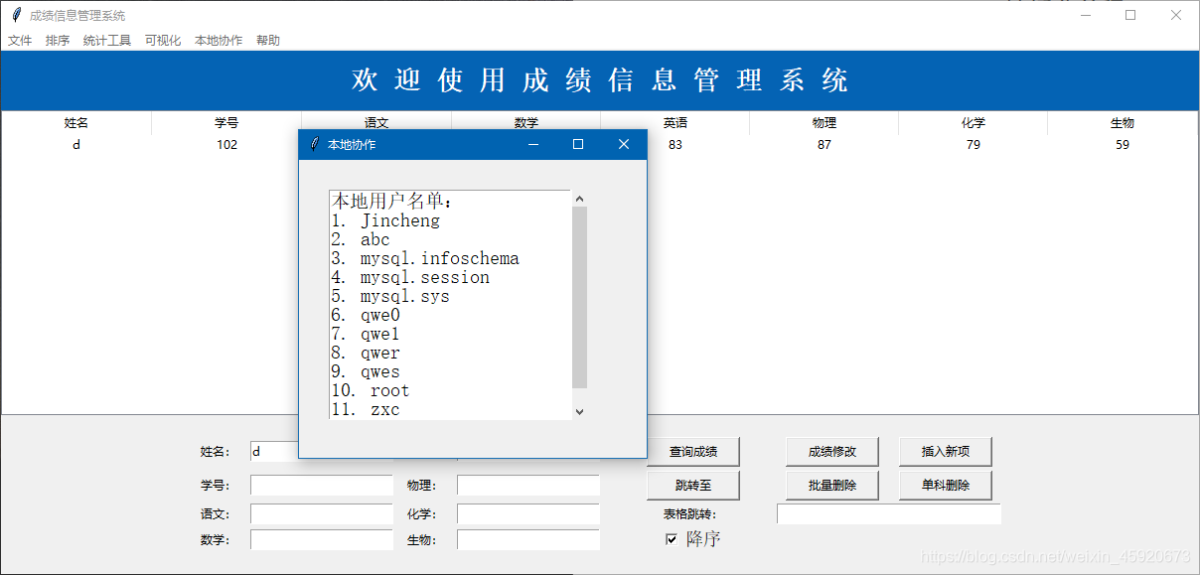Click the 查询成绩 button
Screen dimensions: 1200x575
tap(692, 451)
